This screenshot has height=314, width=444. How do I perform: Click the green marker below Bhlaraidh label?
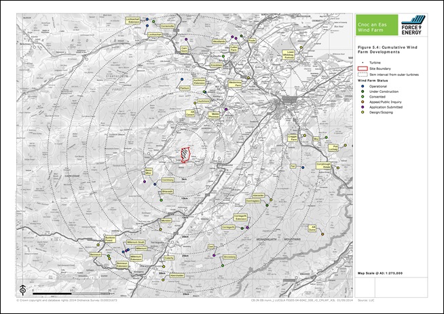(x=161, y=200)
